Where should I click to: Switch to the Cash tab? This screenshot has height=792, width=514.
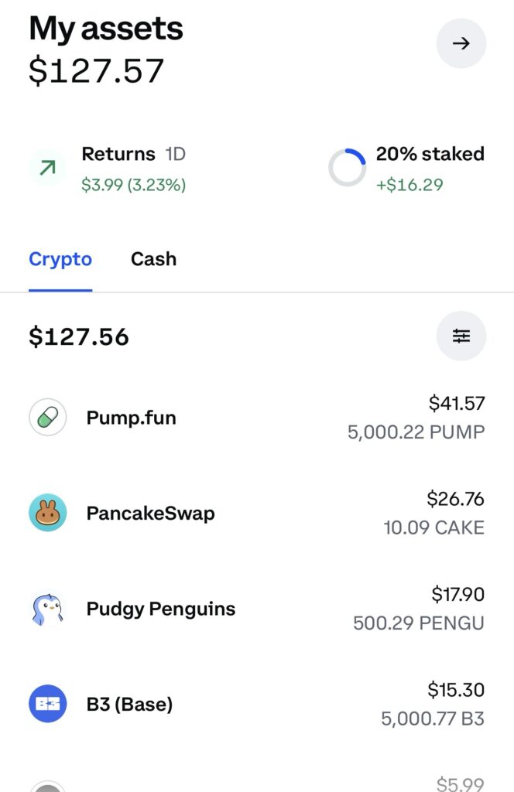coord(153,259)
